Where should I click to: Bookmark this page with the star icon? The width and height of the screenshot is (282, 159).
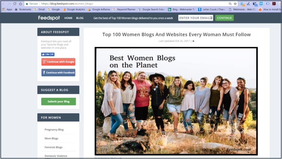[x=235, y=4]
